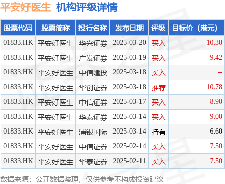The width and height of the screenshot is (225, 184).
Task: Click the target price 8.90
Action: [216, 101]
